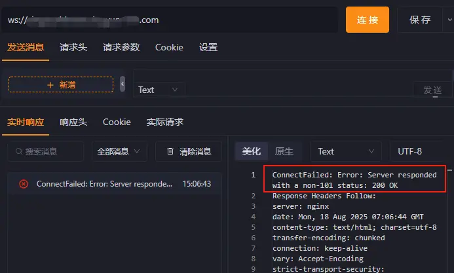Click the 新增 add message button
The width and height of the screenshot is (454, 273).
click(61, 84)
